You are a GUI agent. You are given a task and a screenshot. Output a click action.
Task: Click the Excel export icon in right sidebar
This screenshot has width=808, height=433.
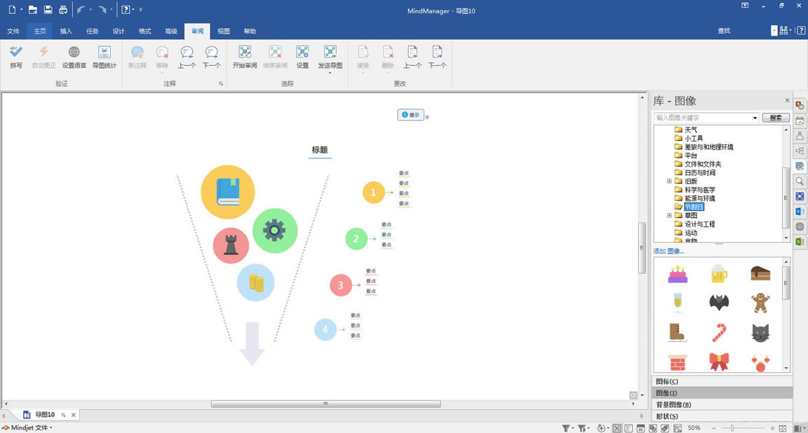point(800,241)
